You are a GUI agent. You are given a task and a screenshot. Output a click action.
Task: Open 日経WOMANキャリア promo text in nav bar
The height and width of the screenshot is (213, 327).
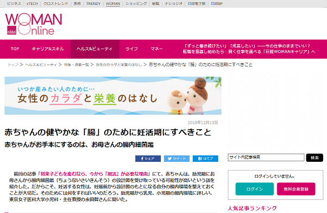click(249, 49)
